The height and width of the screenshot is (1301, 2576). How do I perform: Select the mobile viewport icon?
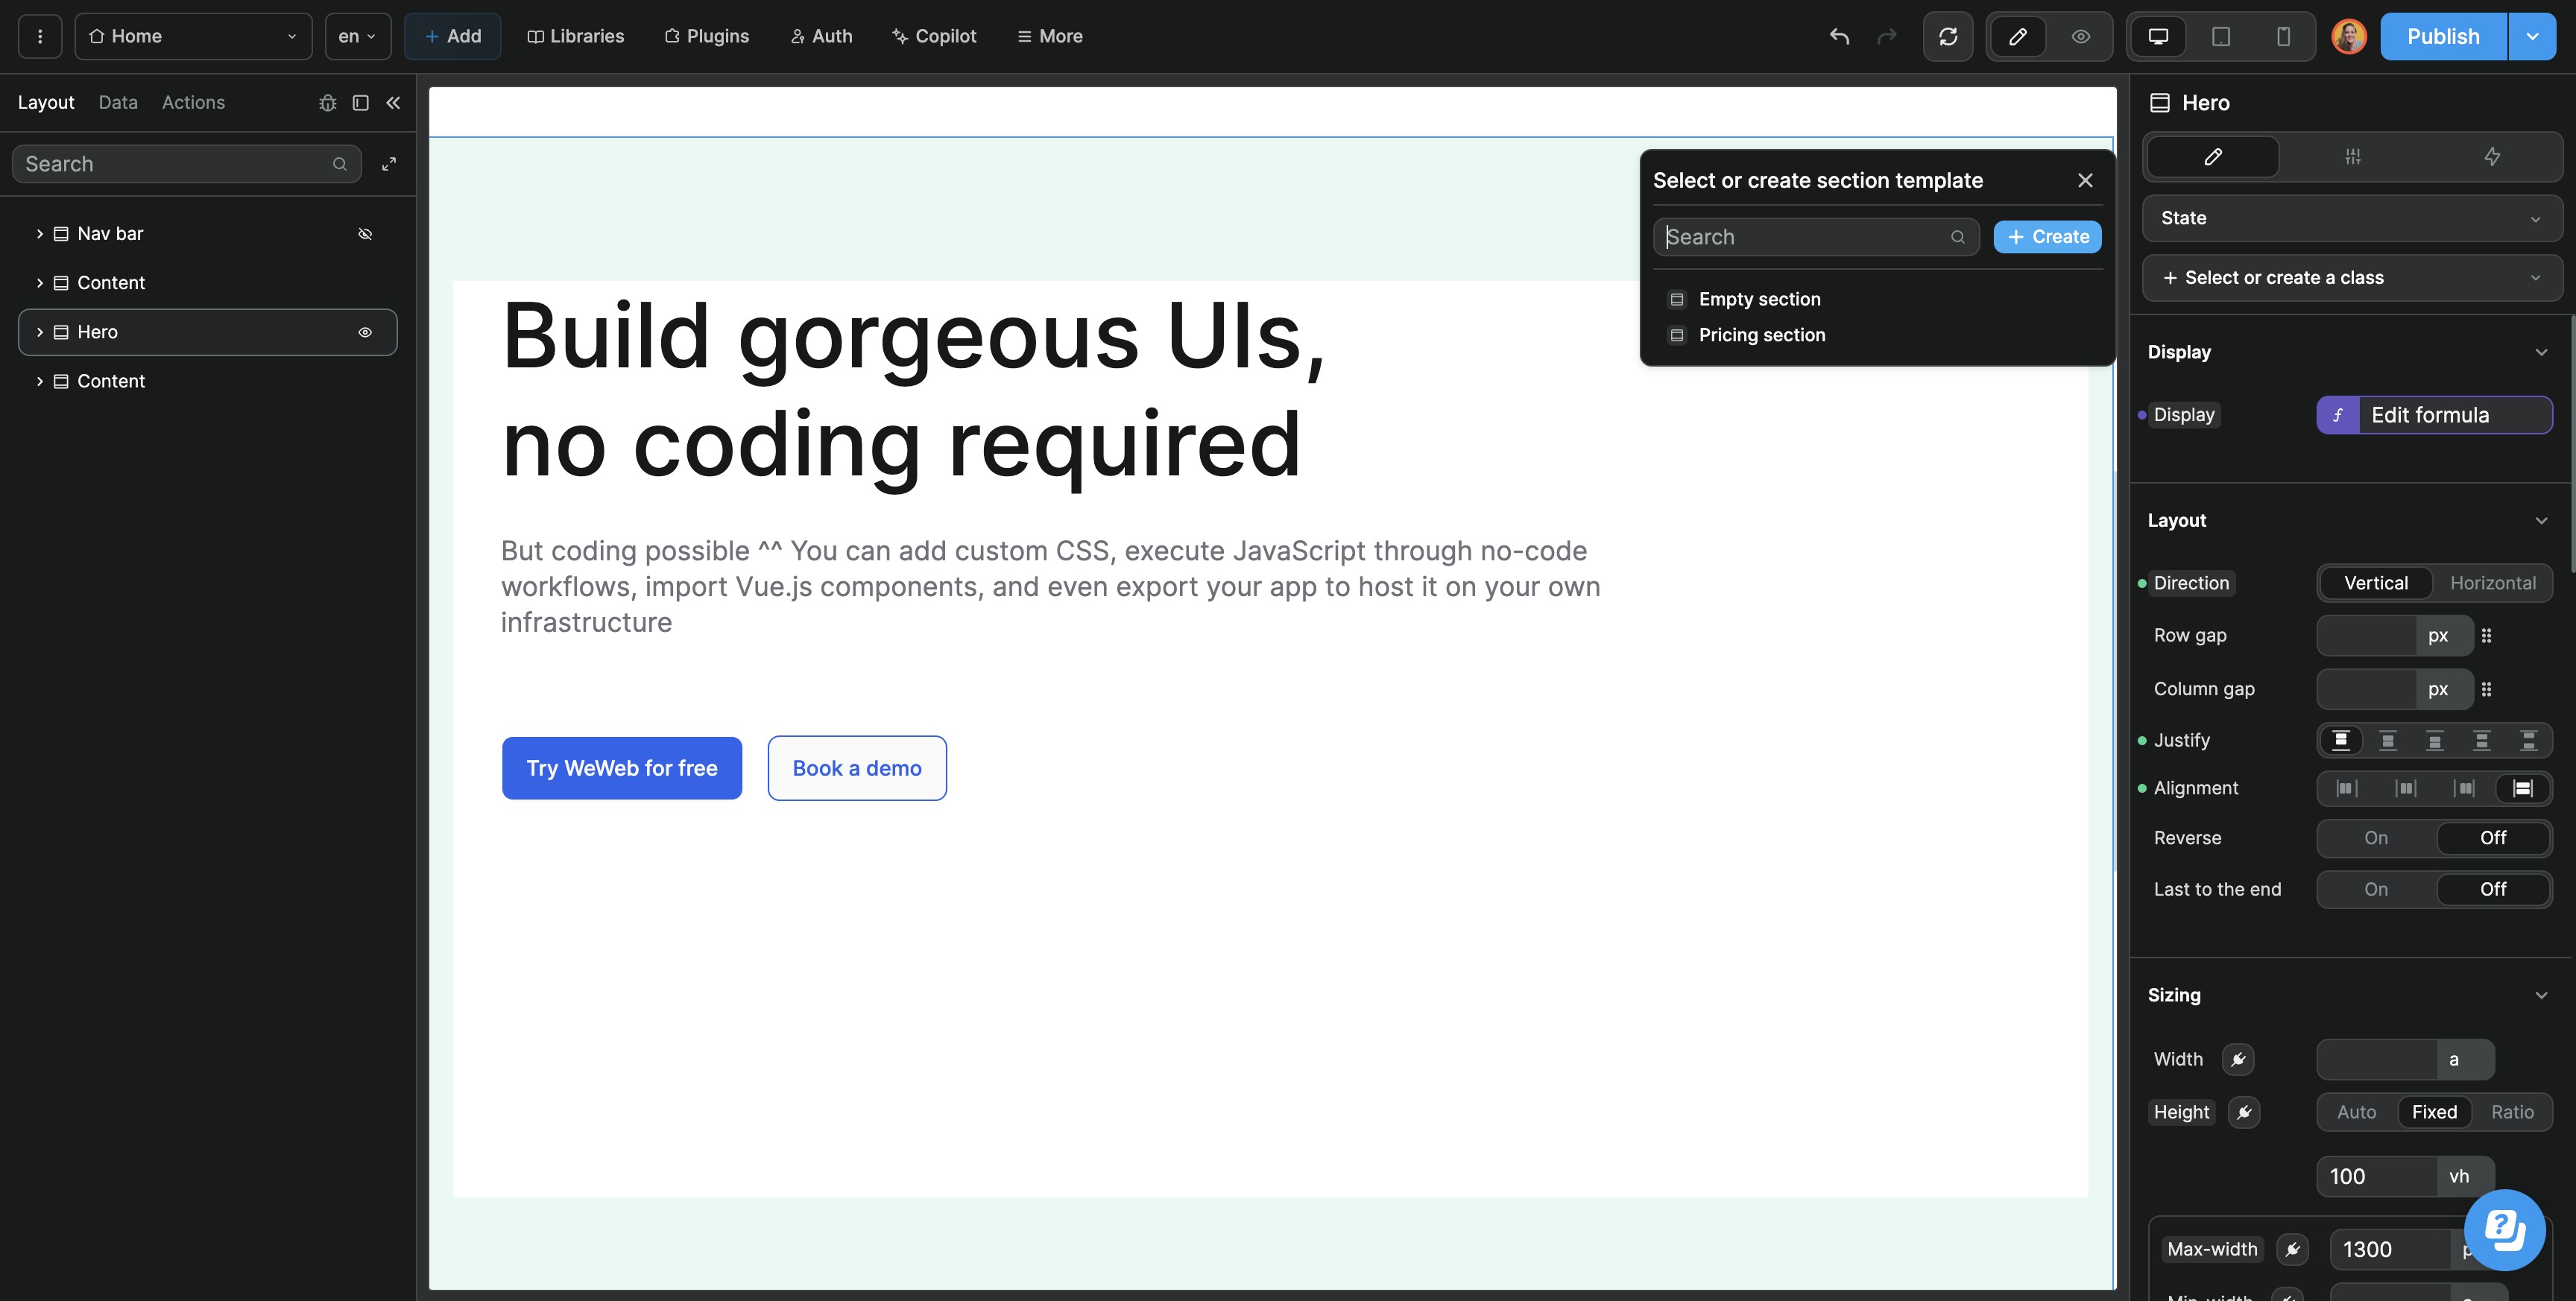point(2283,36)
